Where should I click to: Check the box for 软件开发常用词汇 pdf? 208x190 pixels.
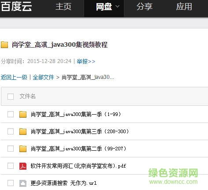click(11, 166)
